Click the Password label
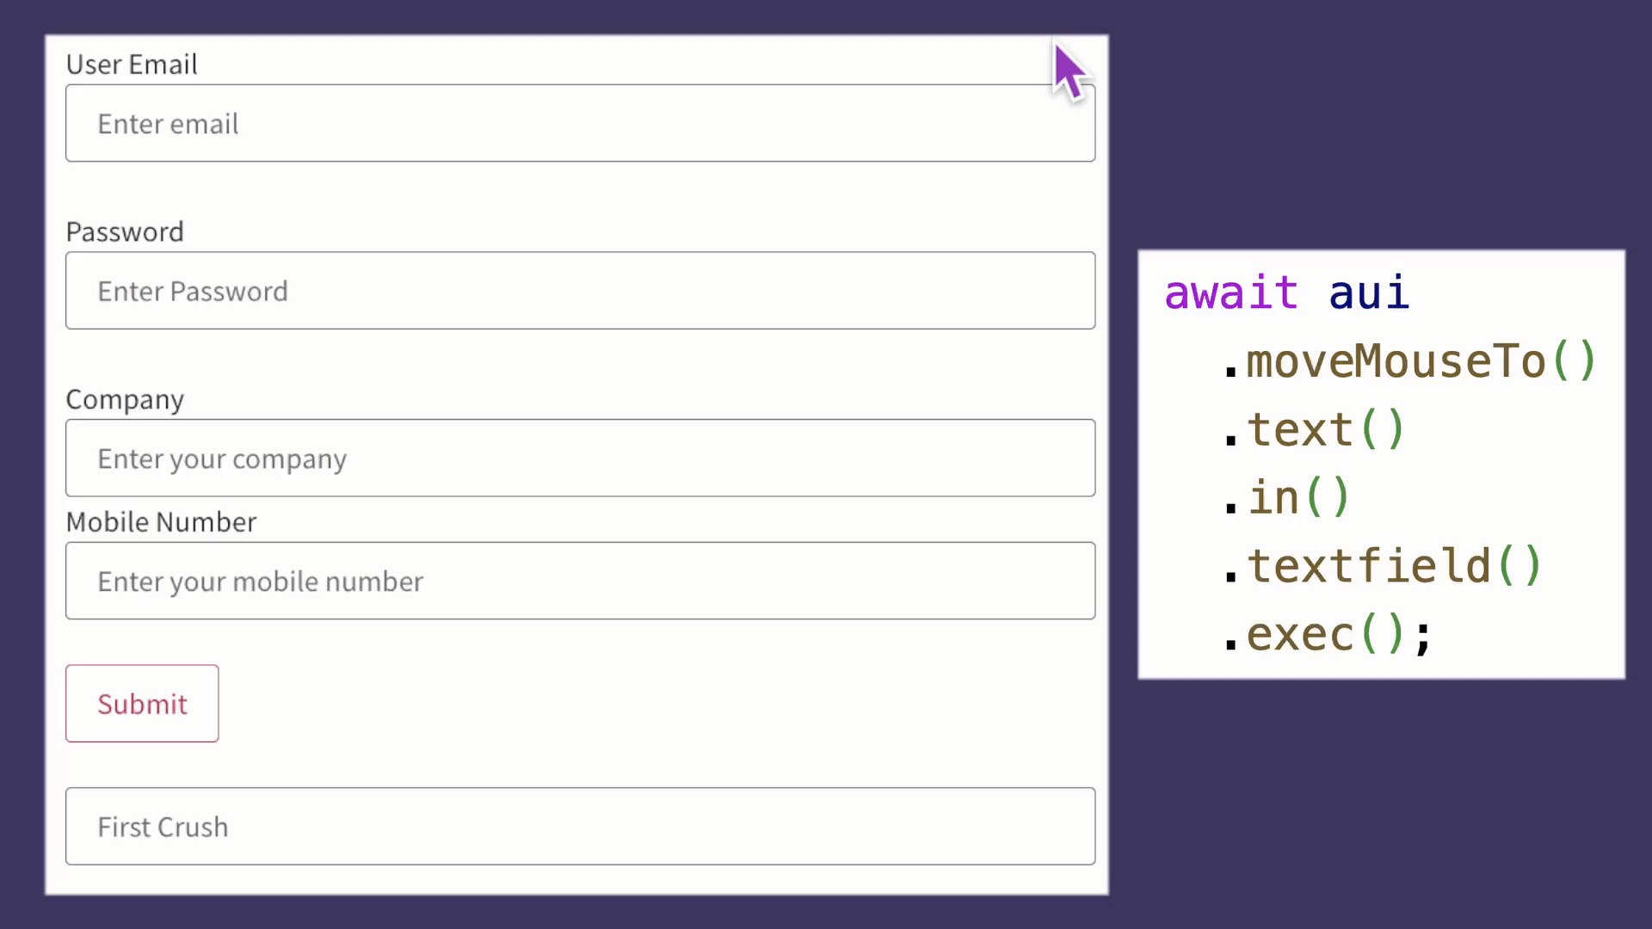This screenshot has height=929, width=1652. (x=124, y=231)
